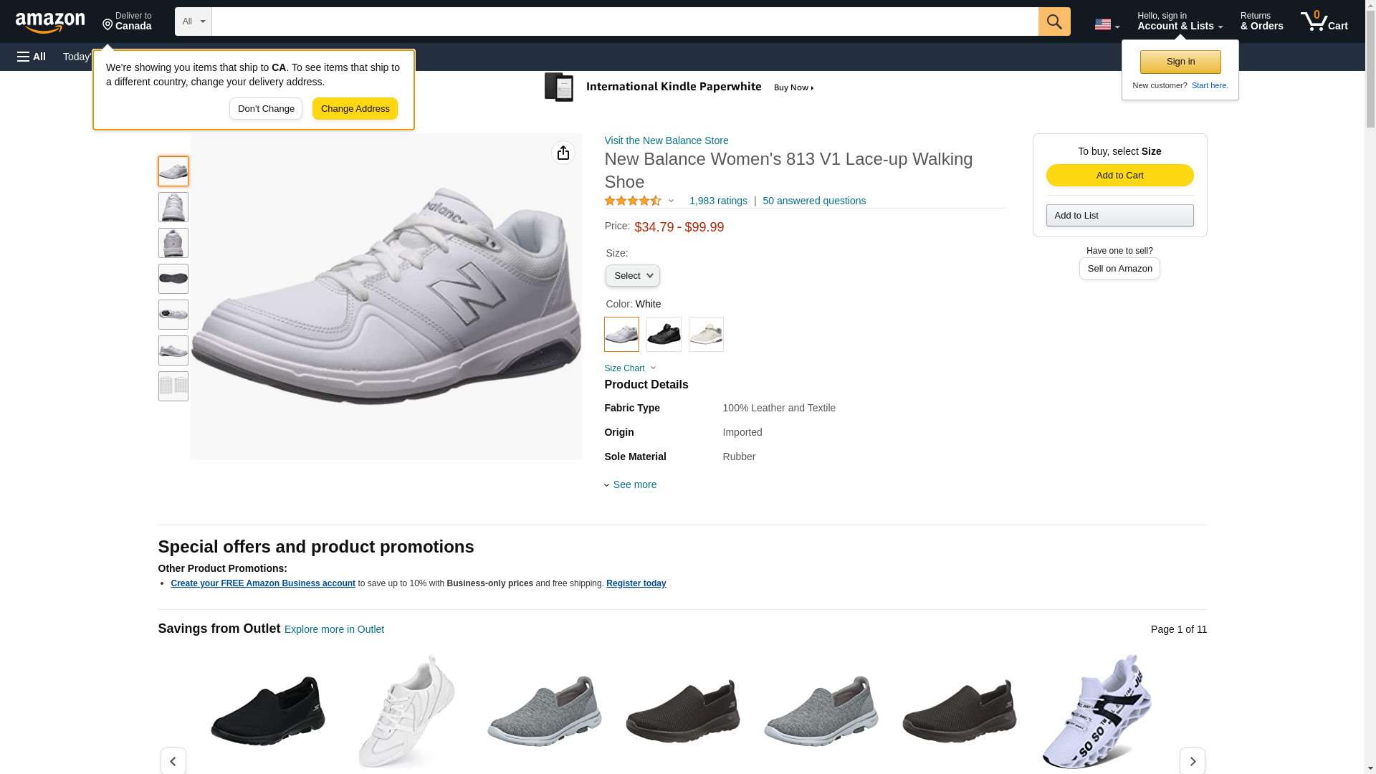
Task: Open the shopping cart
Action: (x=1324, y=21)
